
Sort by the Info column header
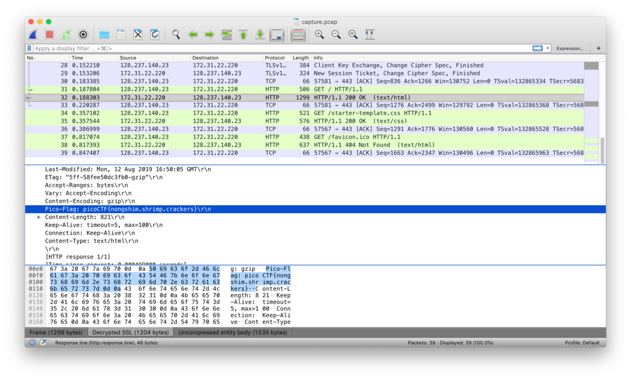pos(448,58)
